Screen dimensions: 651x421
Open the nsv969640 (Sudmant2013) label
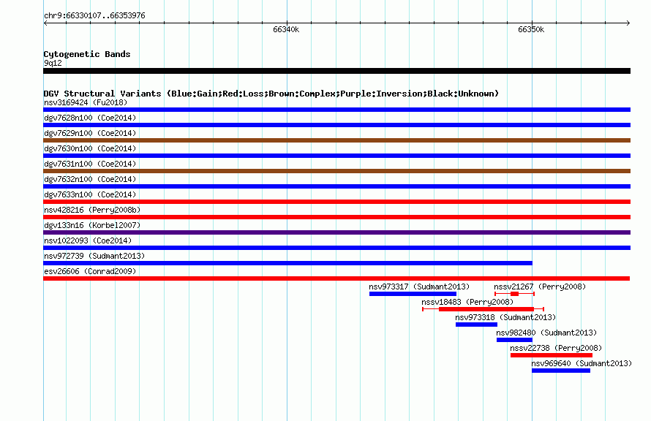[582, 363]
